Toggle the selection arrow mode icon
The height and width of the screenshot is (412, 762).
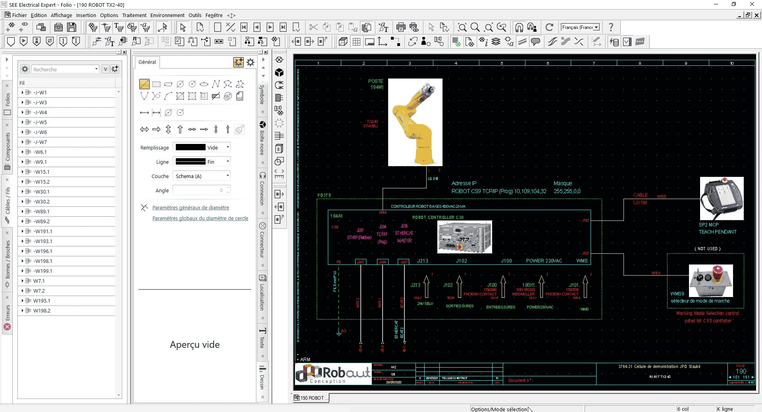(183, 27)
